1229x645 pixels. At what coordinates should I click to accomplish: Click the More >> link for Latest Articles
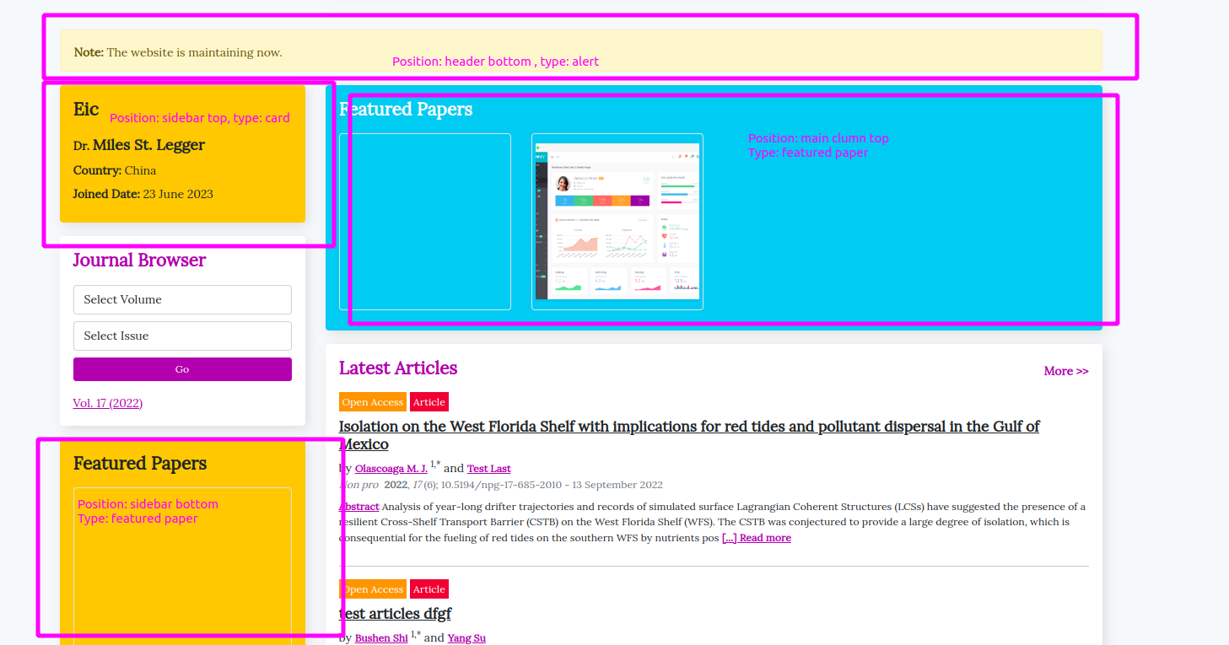[x=1065, y=371]
